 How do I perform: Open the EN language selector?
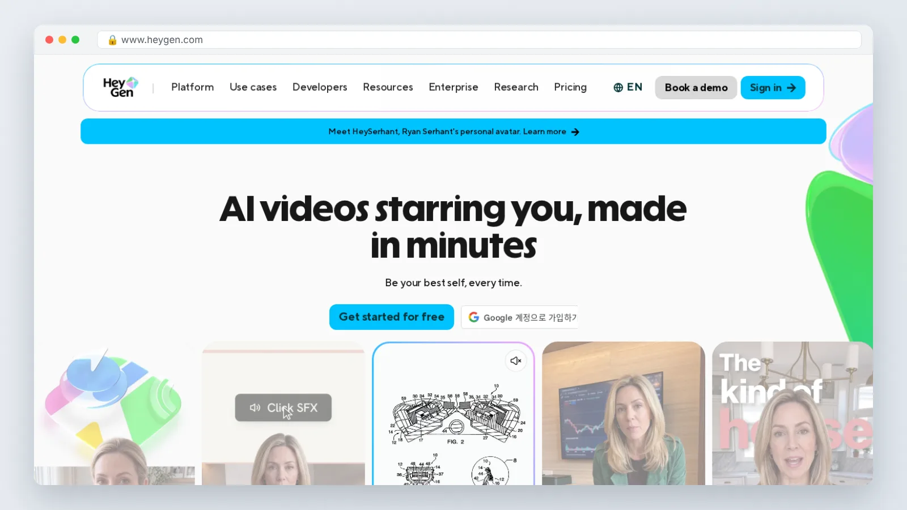pyautogui.click(x=628, y=87)
